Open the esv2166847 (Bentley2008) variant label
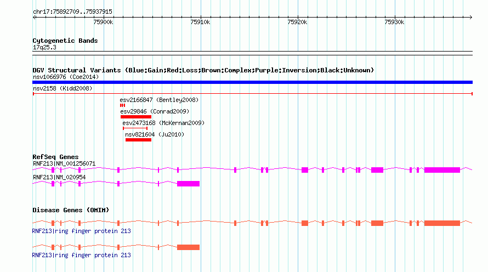Viewport: 488px width, 272px height. (159, 100)
